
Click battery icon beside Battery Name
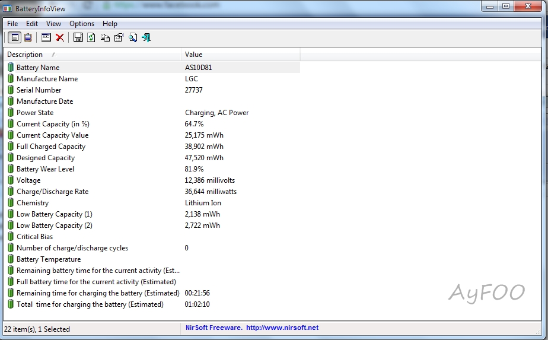(x=11, y=67)
